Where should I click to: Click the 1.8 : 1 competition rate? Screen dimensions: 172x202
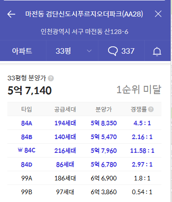(142, 178)
